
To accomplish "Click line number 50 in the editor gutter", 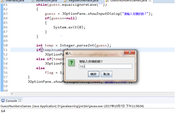I will tap(5, 45).
